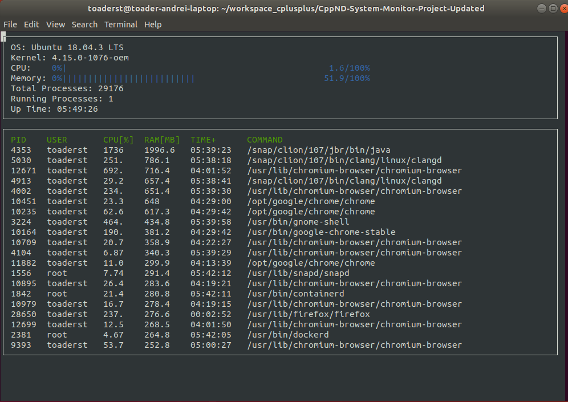
Task: Click the /usr/lib/firefox/firefox command
Action: tap(309, 314)
